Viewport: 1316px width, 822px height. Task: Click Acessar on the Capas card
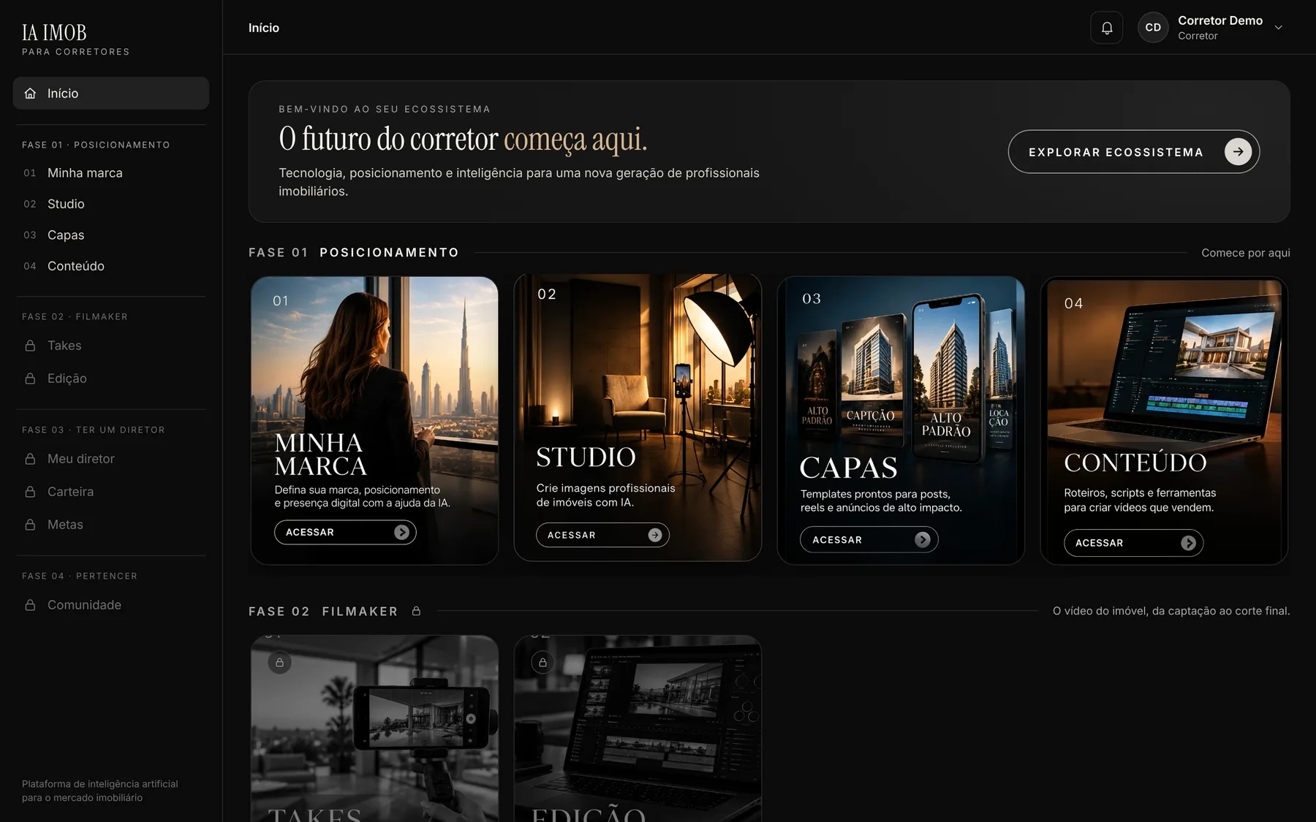(869, 539)
